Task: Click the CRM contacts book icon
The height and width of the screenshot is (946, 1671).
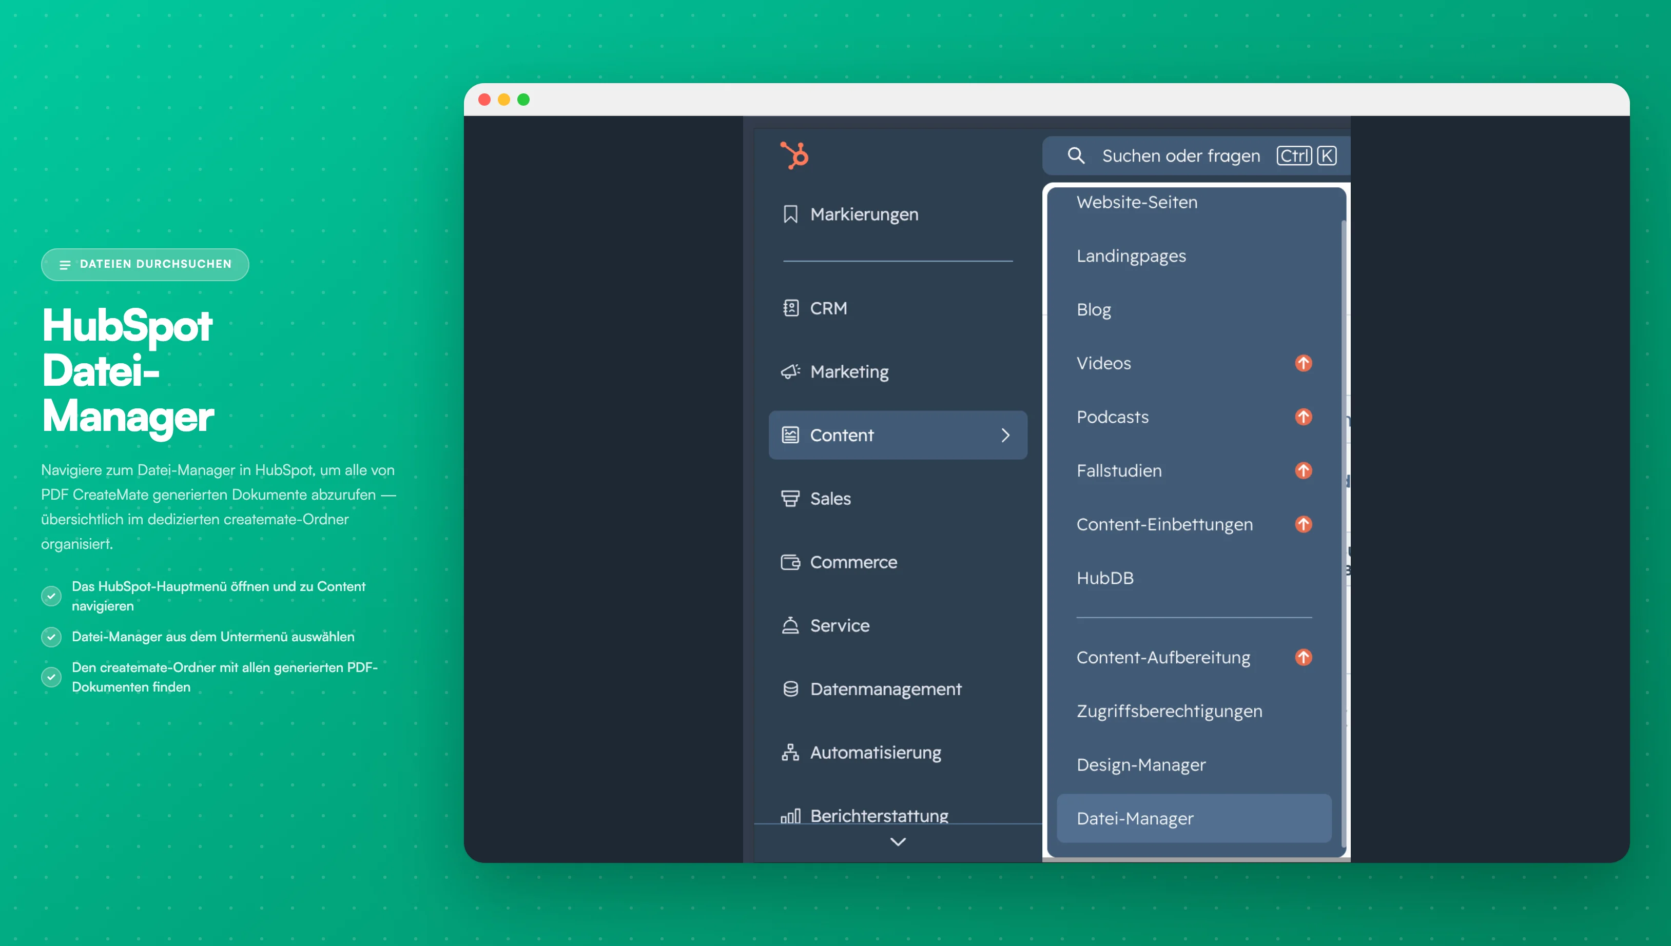Action: coord(790,308)
